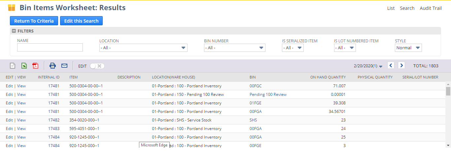Screen dimensions: 451x151
Task: Click the Edit this Search button
Action: pyautogui.click(x=81, y=21)
